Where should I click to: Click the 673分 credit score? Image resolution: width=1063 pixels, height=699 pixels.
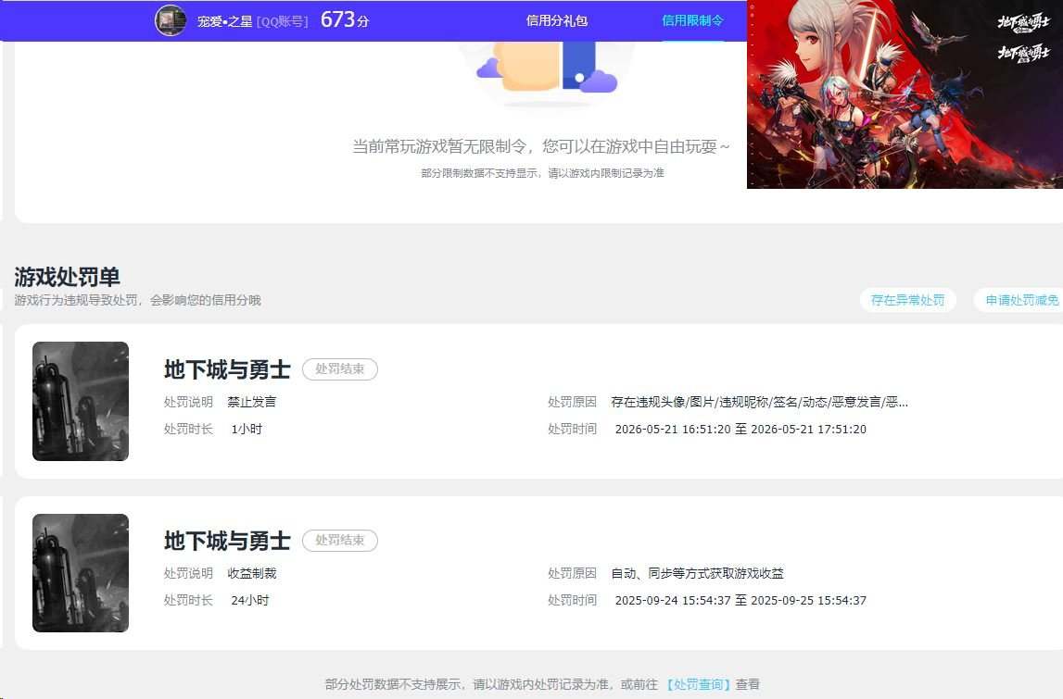pos(345,19)
